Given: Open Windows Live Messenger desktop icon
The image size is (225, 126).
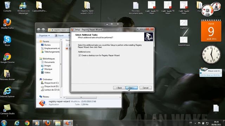Looking at the screenshot, I should coord(23,8).
